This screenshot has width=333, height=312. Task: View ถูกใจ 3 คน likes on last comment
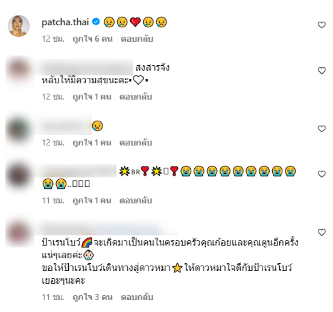(x=92, y=297)
